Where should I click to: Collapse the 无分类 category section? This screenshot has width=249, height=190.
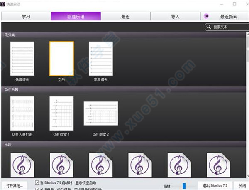(9, 35)
